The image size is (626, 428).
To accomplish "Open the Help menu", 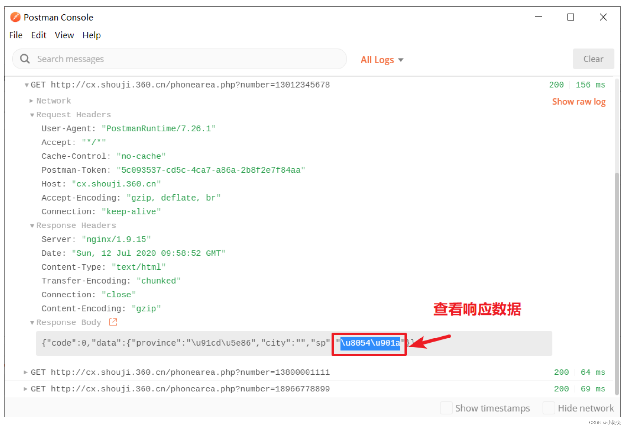I will pyautogui.click(x=91, y=35).
